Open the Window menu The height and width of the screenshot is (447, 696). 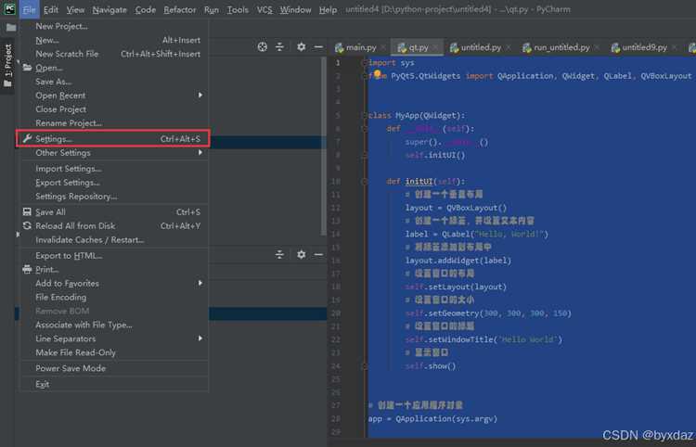(x=295, y=9)
